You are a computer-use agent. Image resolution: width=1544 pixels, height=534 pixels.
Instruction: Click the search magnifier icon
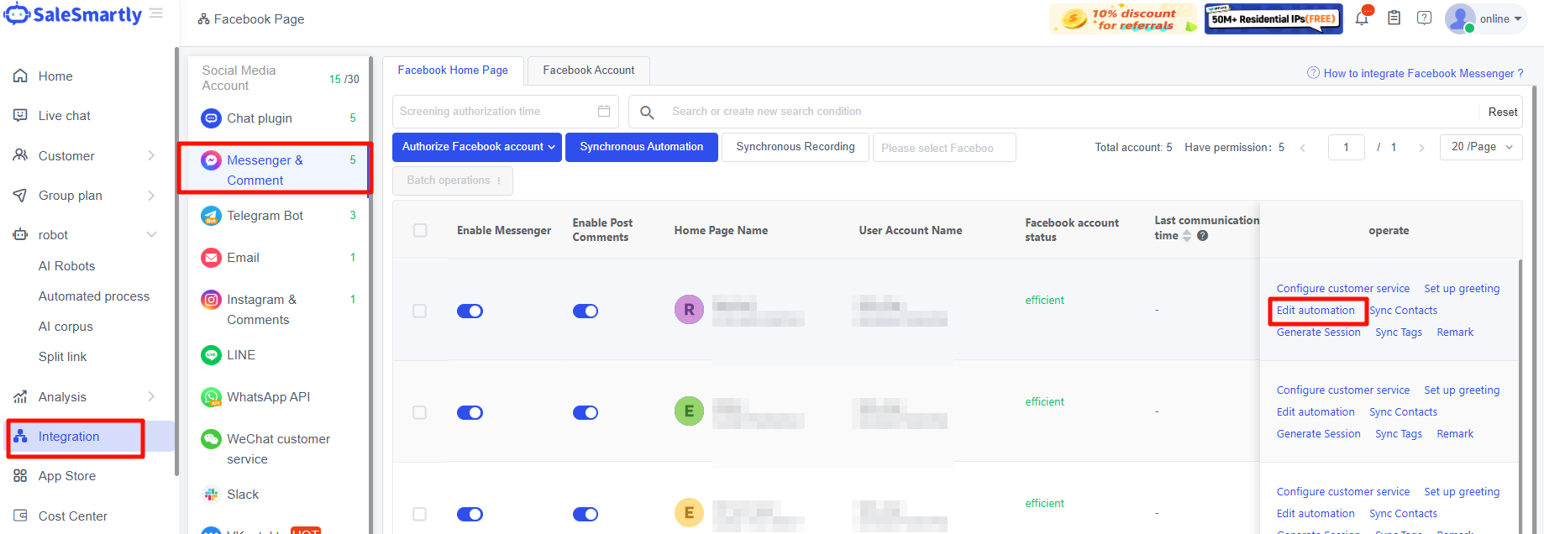[647, 112]
